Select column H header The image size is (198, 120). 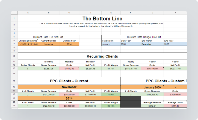(175, 13)
